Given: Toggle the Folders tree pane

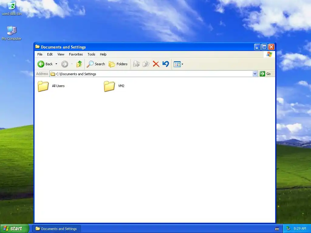Looking at the screenshot, I should point(118,64).
